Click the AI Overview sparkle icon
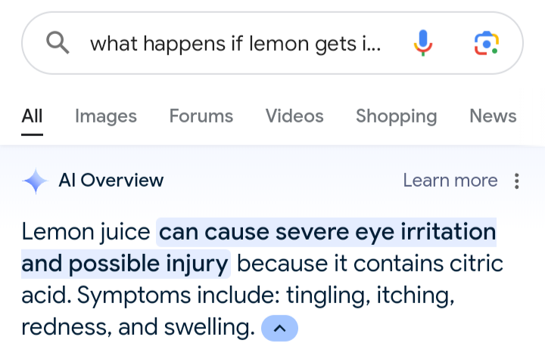 [x=35, y=181]
